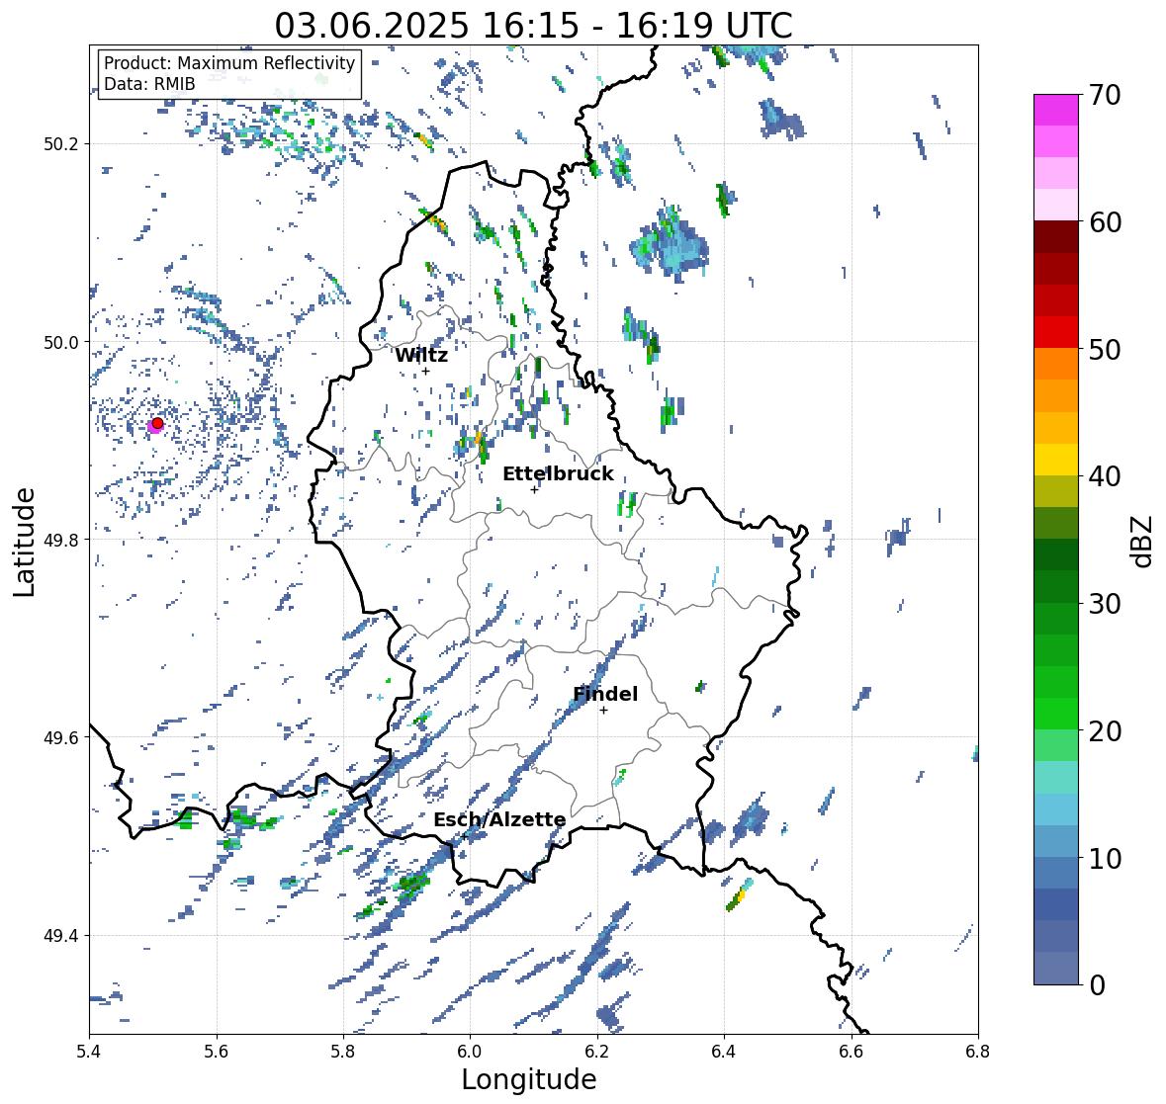Click the 20 tick on the colorbar
Viewport: 1166px width, 1104px height.
[1105, 730]
